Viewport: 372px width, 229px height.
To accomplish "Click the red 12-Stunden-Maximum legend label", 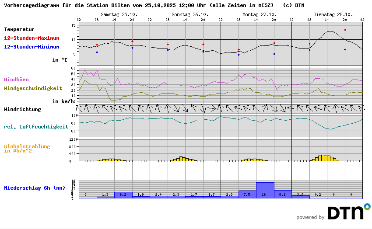I will pos(32,38).
